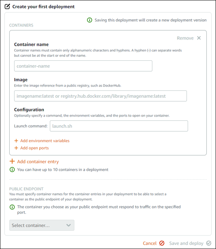This screenshot has width=216, height=249.
Task: Click Add environment variables
Action: (45, 141)
